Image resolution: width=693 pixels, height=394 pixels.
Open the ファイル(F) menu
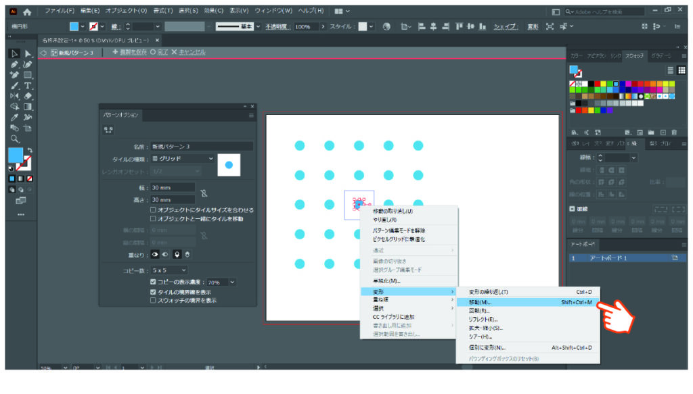point(60,11)
